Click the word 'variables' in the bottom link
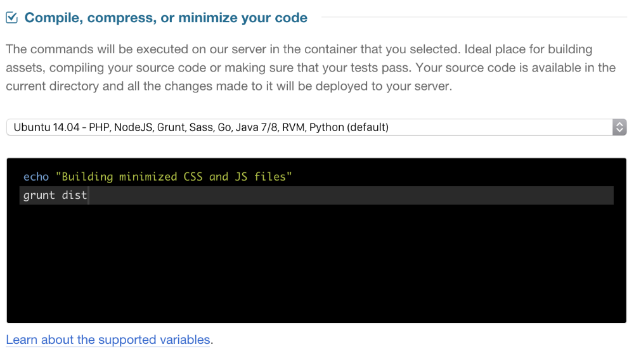This screenshot has height=356, width=634. [185, 340]
